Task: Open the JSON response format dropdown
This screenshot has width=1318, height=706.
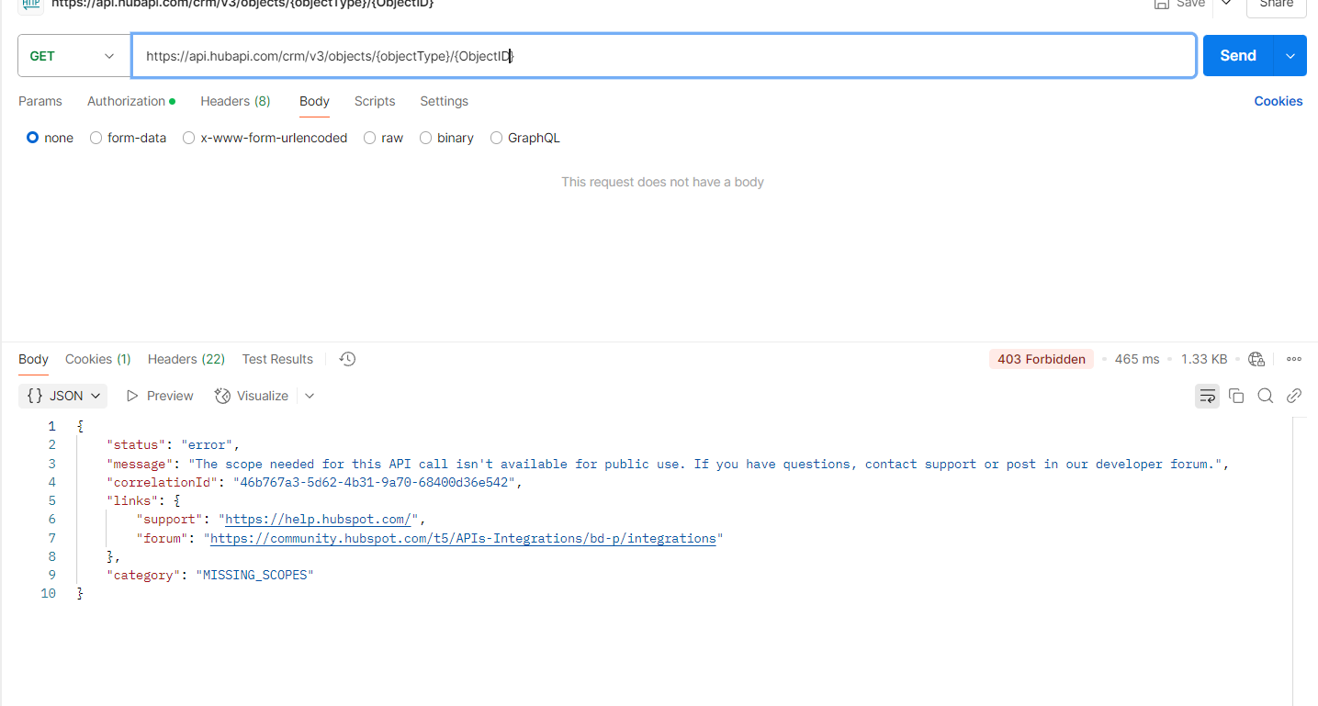Action: 62,396
